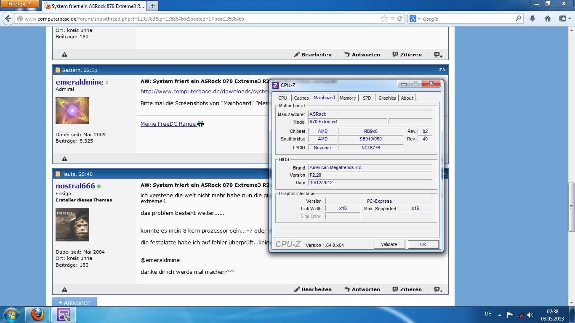Open post #5 permalink
This screenshot has height=323, width=575.
pos(442,69)
